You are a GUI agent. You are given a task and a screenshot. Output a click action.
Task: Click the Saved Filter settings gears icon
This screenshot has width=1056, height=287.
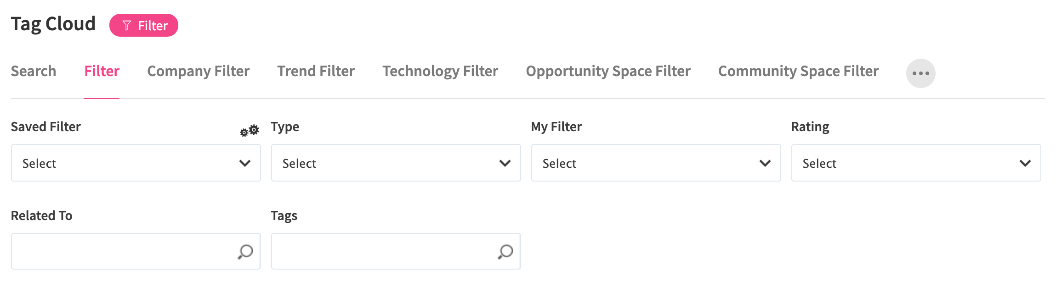click(250, 131)
